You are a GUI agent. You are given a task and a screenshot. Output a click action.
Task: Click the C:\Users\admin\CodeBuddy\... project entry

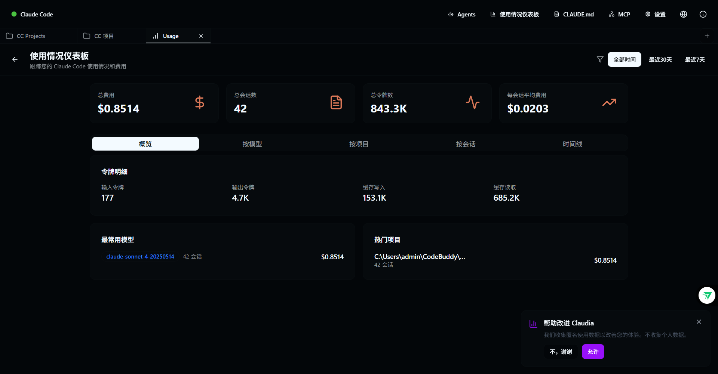[x=420, y=257]
